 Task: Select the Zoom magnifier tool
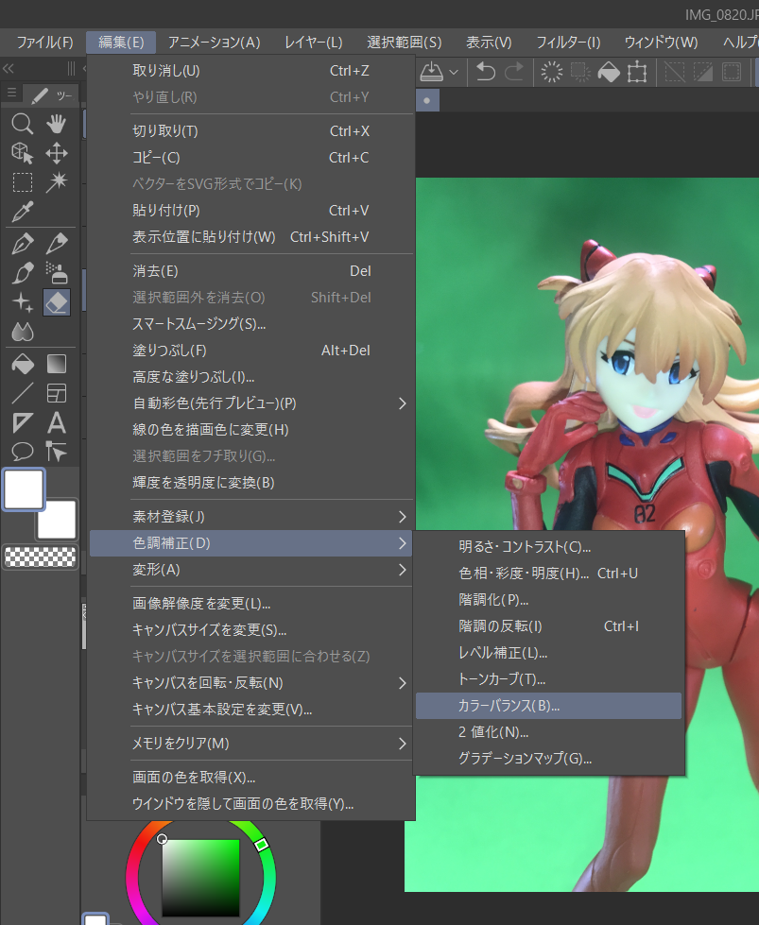(23, 124)
